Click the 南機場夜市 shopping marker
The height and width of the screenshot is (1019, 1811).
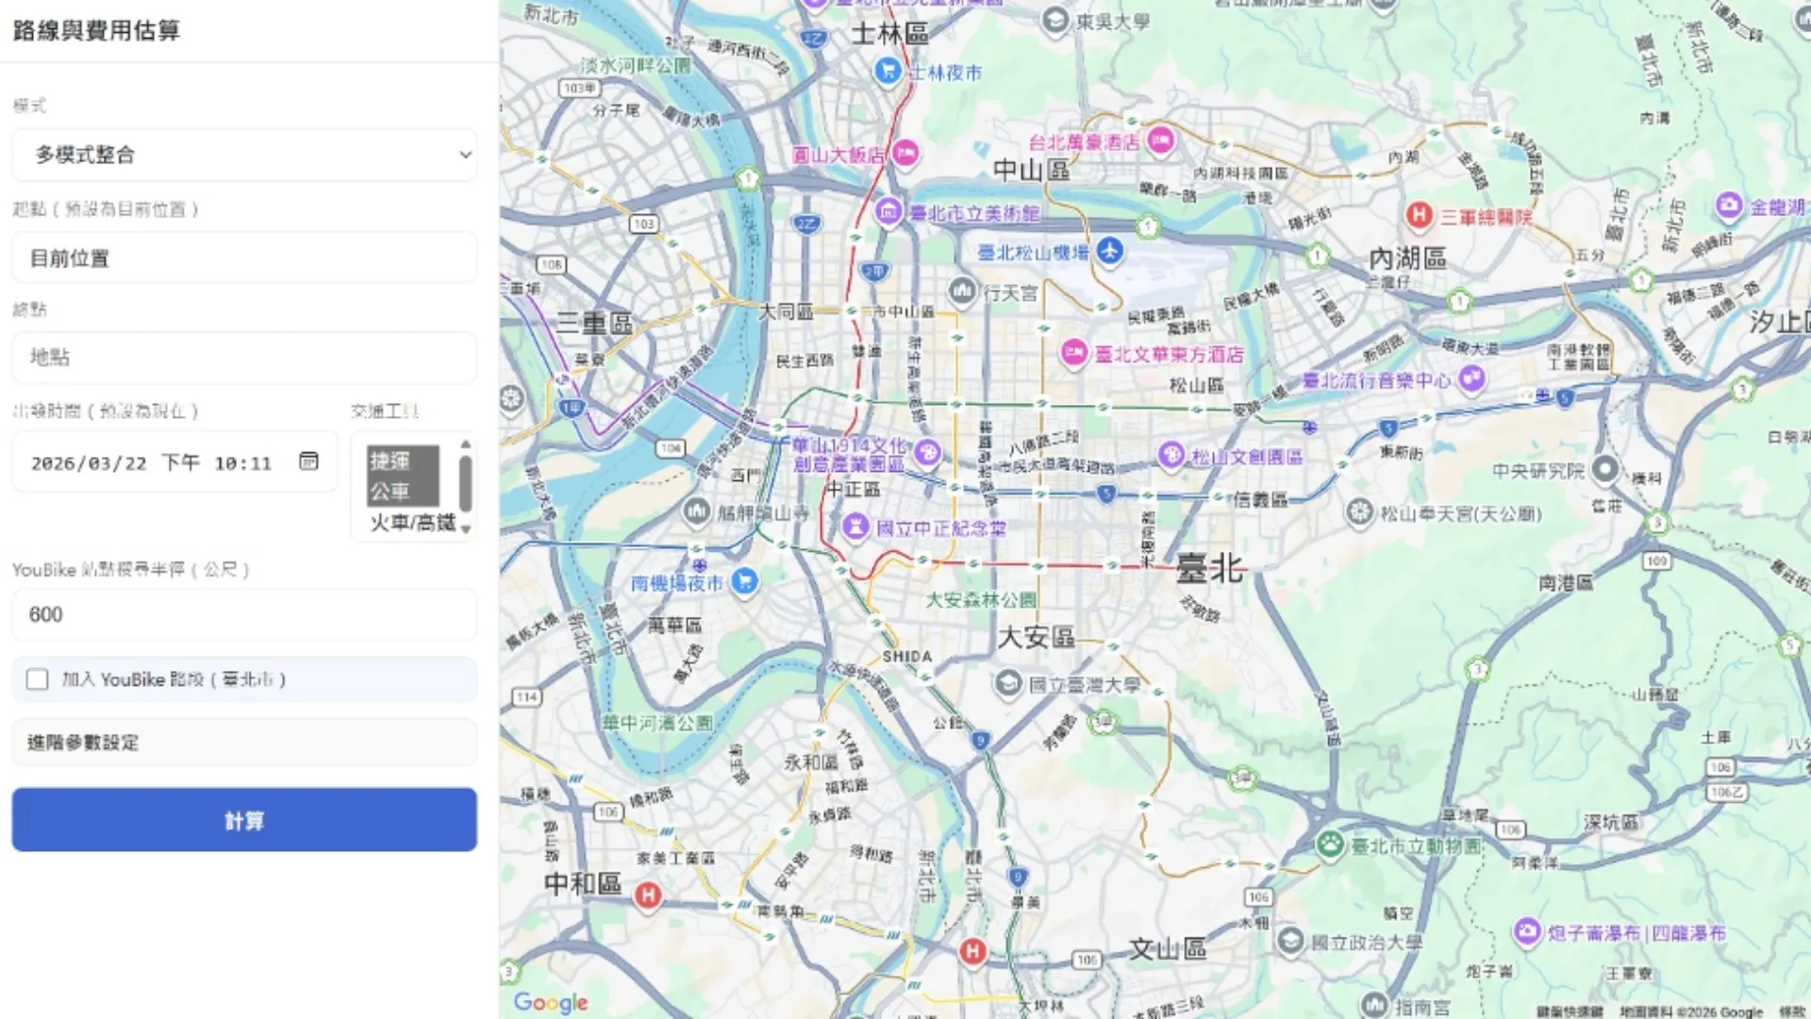(745, 582)
